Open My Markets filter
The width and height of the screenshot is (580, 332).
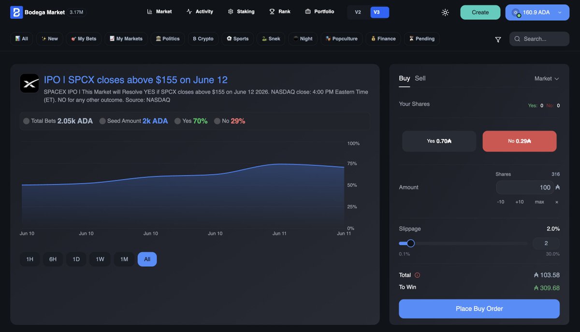[126, 39]
